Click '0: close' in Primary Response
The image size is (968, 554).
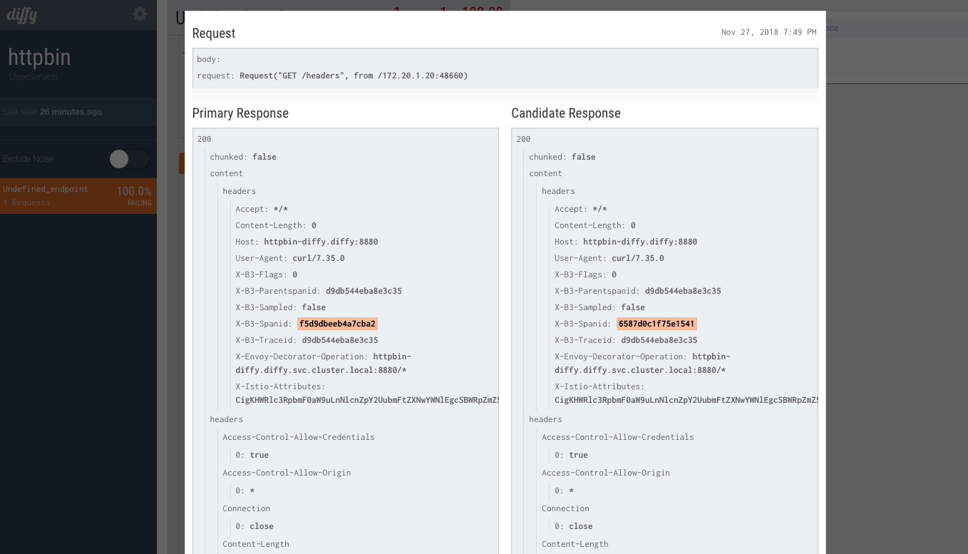tap(254, 526)
